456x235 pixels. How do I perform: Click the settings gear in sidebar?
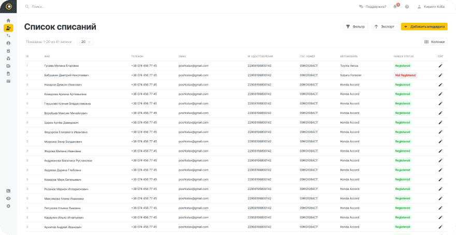pyautogui.click(x=8, y=206)
